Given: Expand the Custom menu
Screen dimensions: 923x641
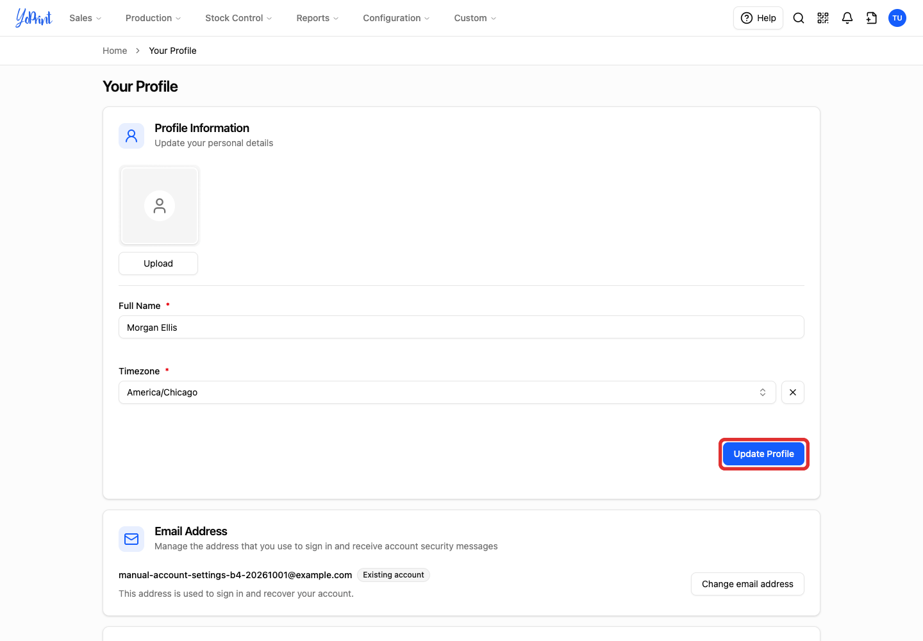Looking at the screenshot, I should [475, 18].
